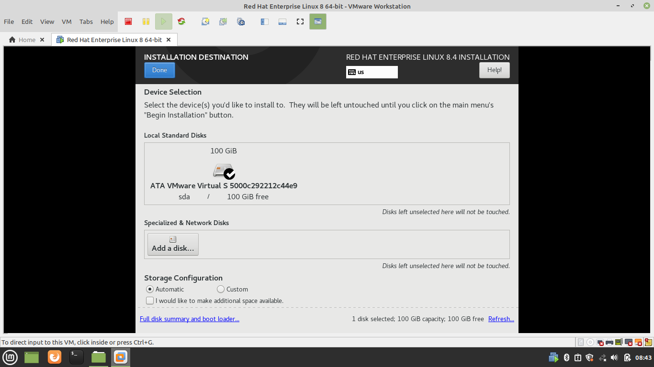The image size is (654, 367).
Task: Click the 08:43 clock in the panel
Action: click(643, 357)
